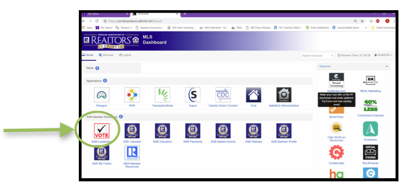Open the SHARON user menu
Image resolution: width=403 pixels, height=192 pixels.
(x=384, y=55)
